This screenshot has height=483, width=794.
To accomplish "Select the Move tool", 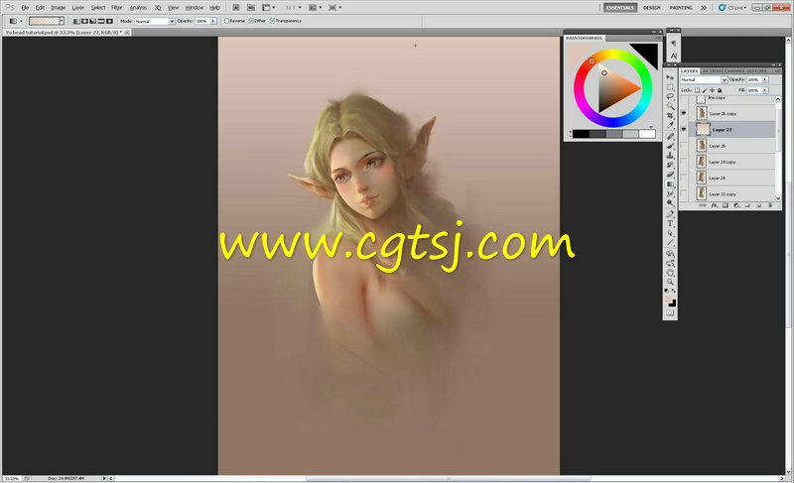I will tap(670, 77).
